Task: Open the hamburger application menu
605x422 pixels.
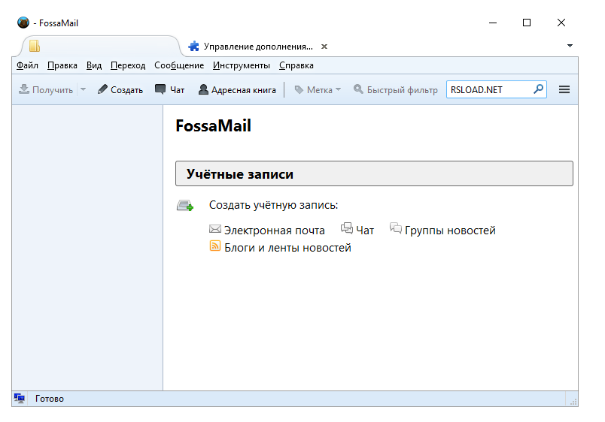Action: (x=564, y=90)
